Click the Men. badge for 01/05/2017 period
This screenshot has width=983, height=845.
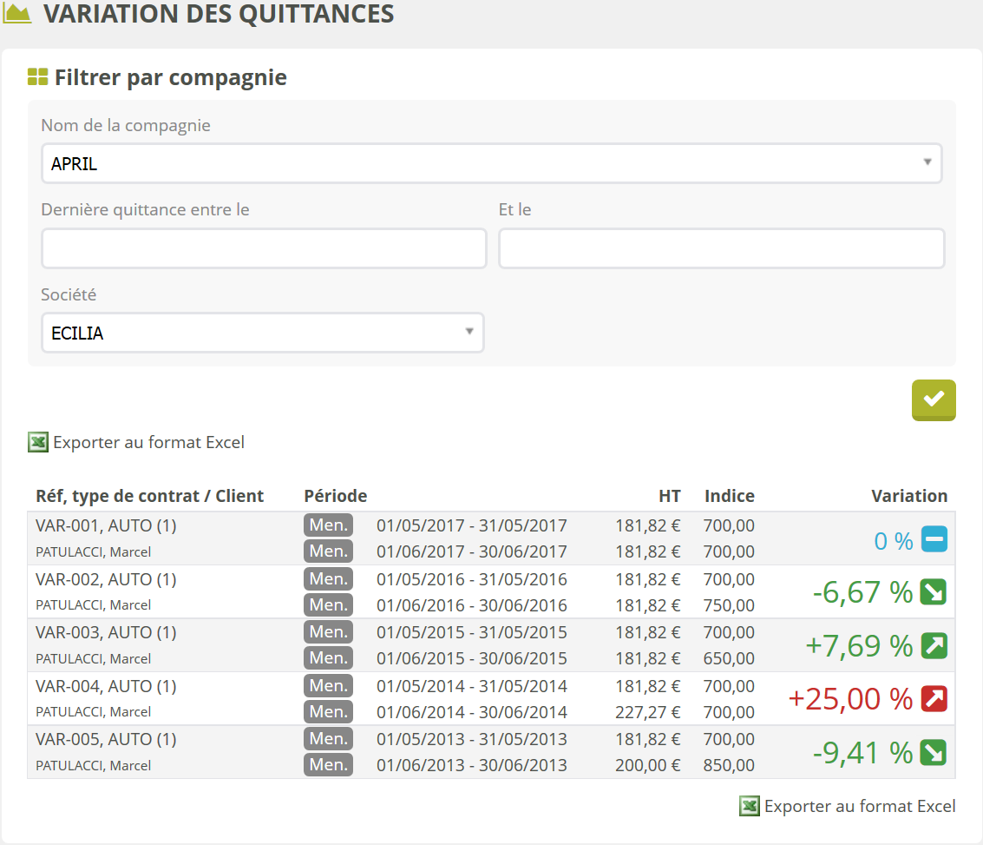(x=328, y=525)
